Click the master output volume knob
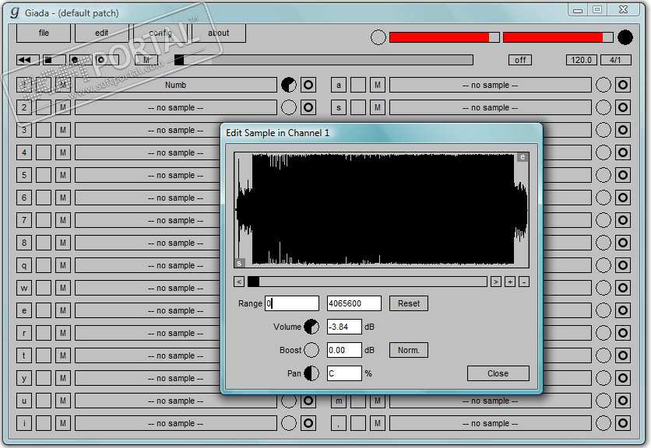The width and height of the screenshot is (651, 448). (625, 37)
